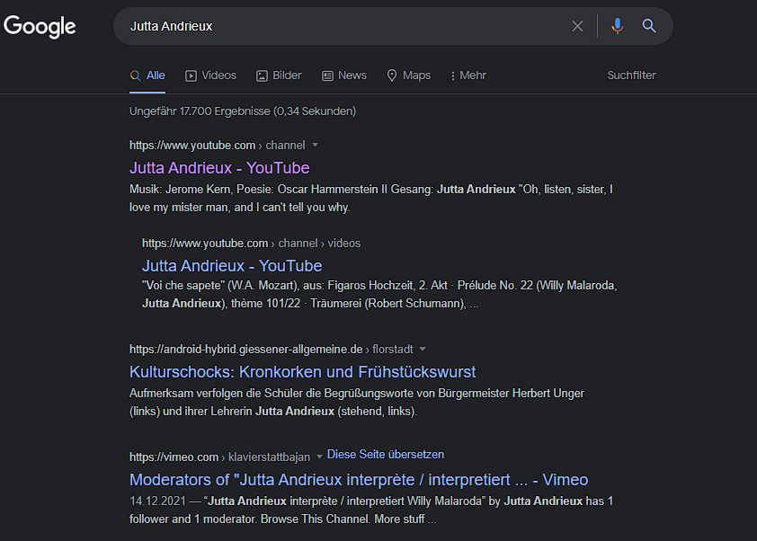Open first Jutta Andrieux - YouTube result
Screen dimensions: 757x541
tap(219, 168)
